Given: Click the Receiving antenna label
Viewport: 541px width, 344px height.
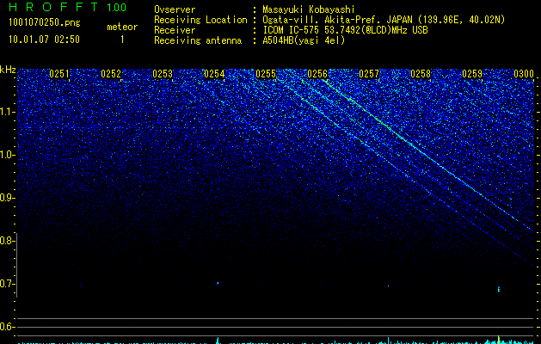Looking at the screenshot, I should point(198,40).
